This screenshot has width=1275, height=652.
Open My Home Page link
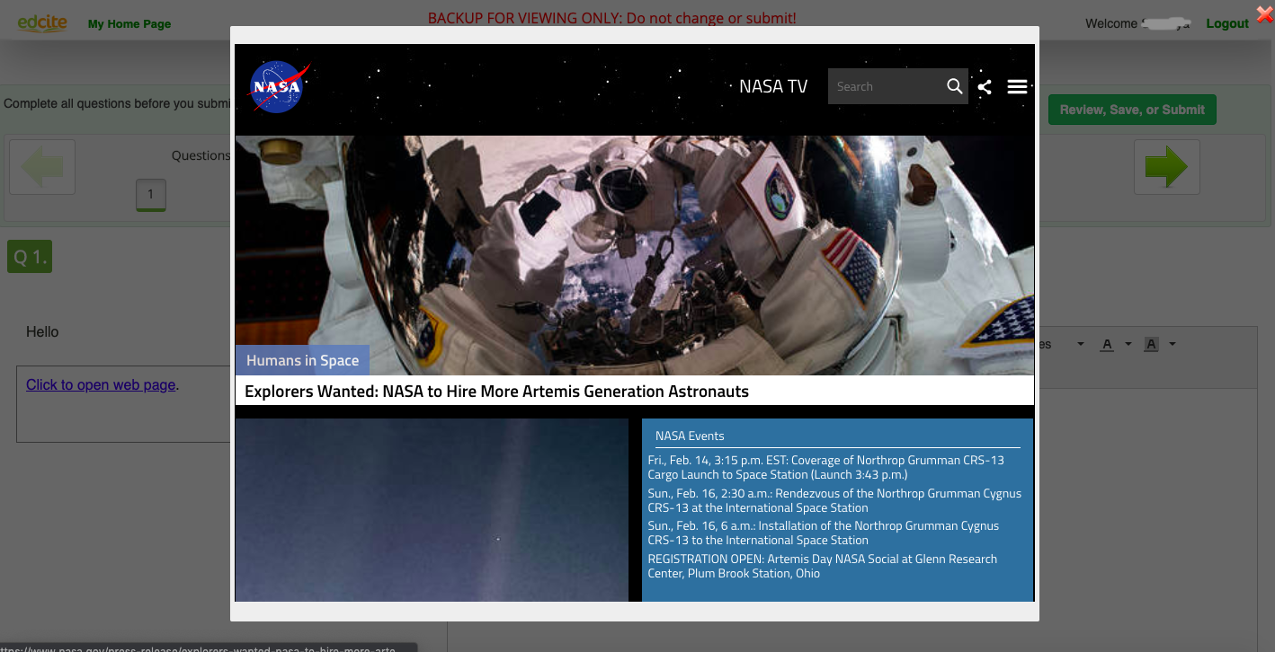(129, 23)
